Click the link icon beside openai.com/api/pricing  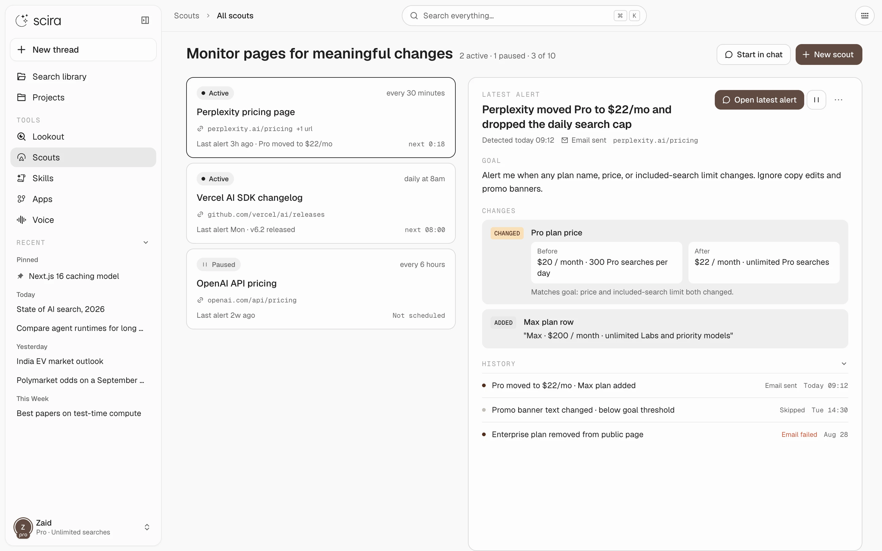(200, 300)
